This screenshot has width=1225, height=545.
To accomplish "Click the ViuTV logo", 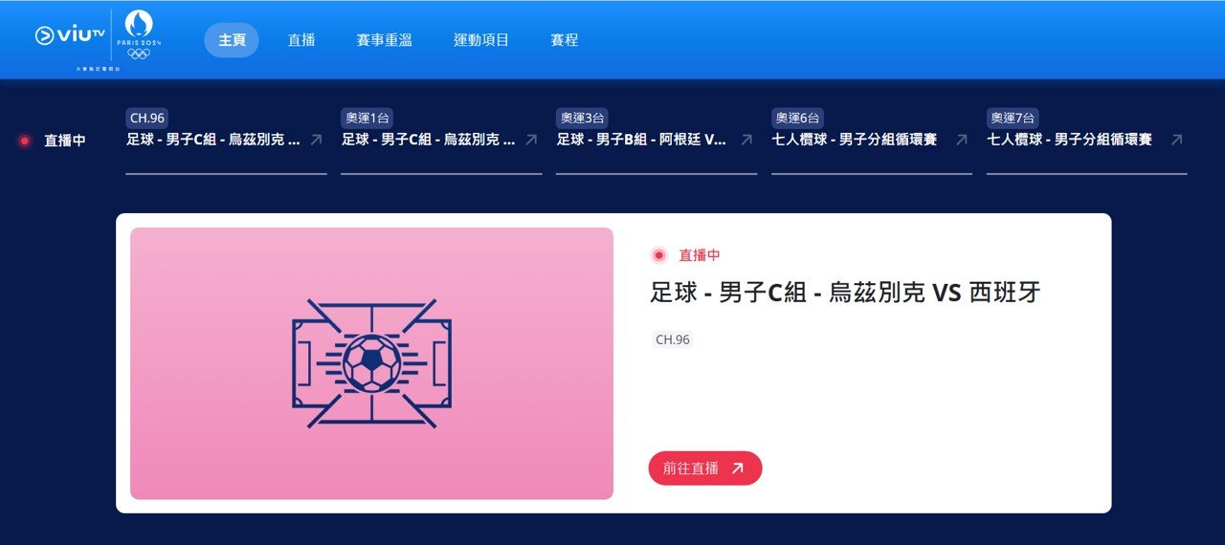I will [70, 35].
